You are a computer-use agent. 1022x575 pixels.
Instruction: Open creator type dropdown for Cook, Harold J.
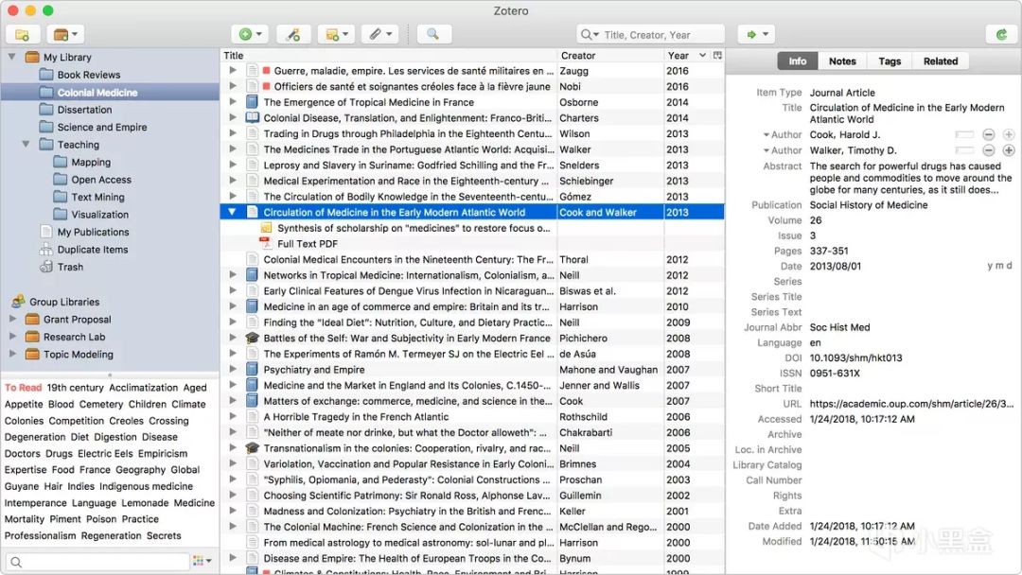[x=783, y=135]
